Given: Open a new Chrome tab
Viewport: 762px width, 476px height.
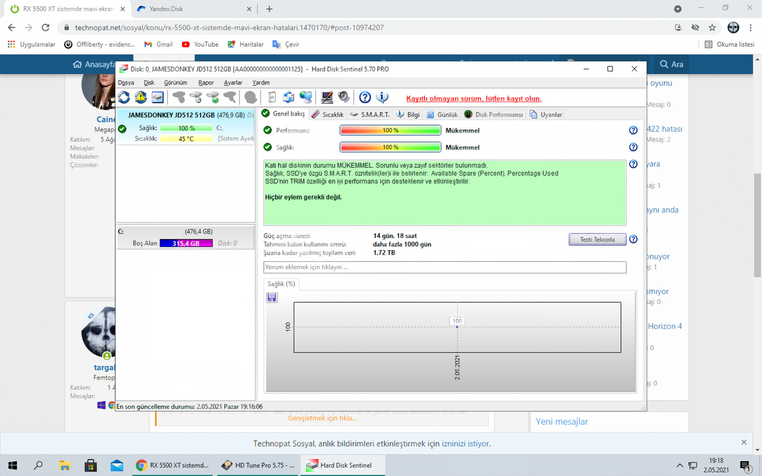Looking at the screenshot, I should click(269, 9).
